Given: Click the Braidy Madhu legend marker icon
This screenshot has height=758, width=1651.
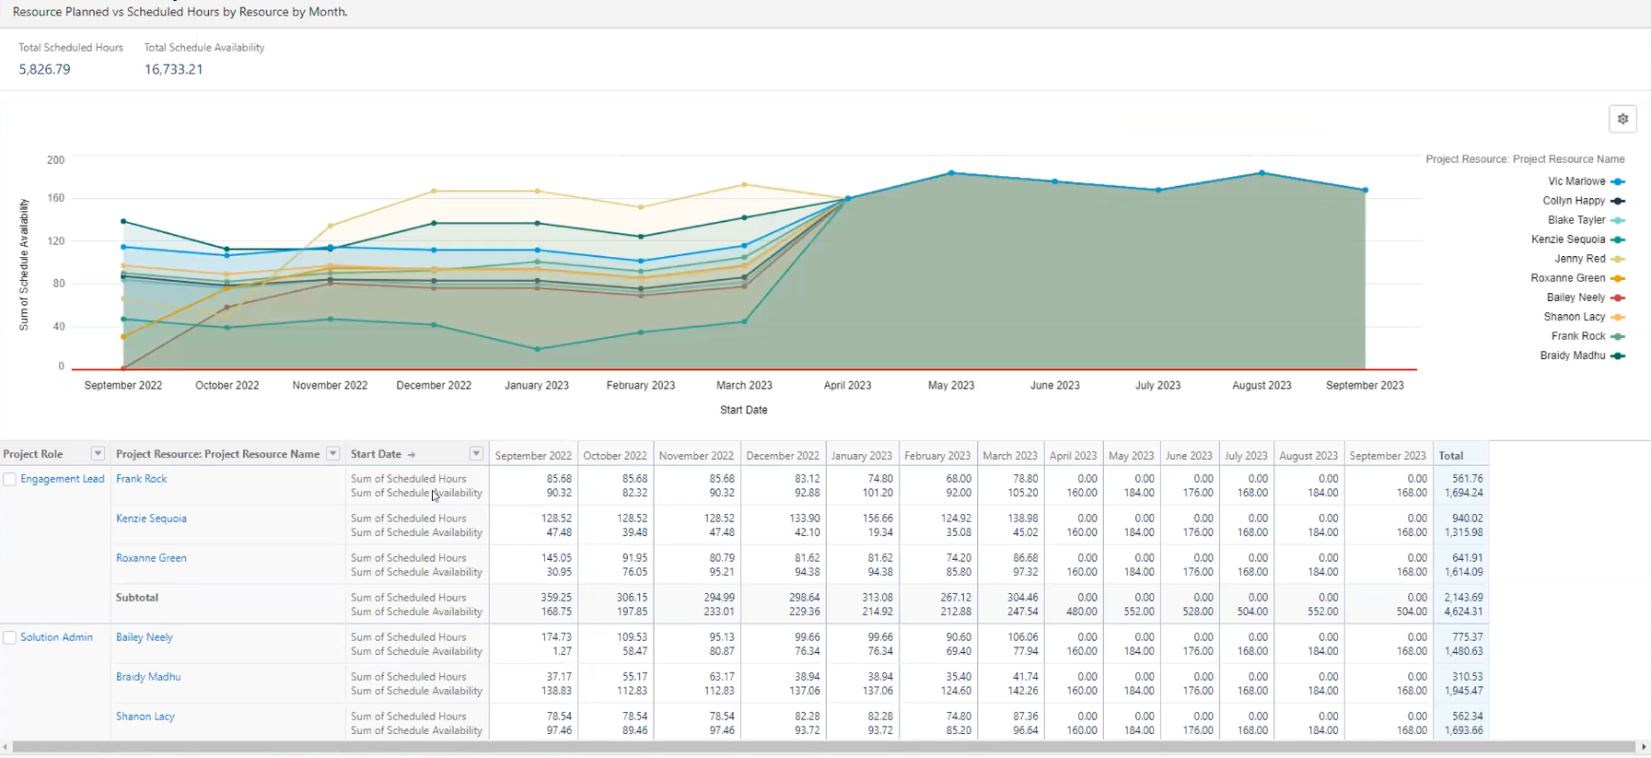Looking at the screenshot, I should pyautogui.click(x=1618, y=356).
